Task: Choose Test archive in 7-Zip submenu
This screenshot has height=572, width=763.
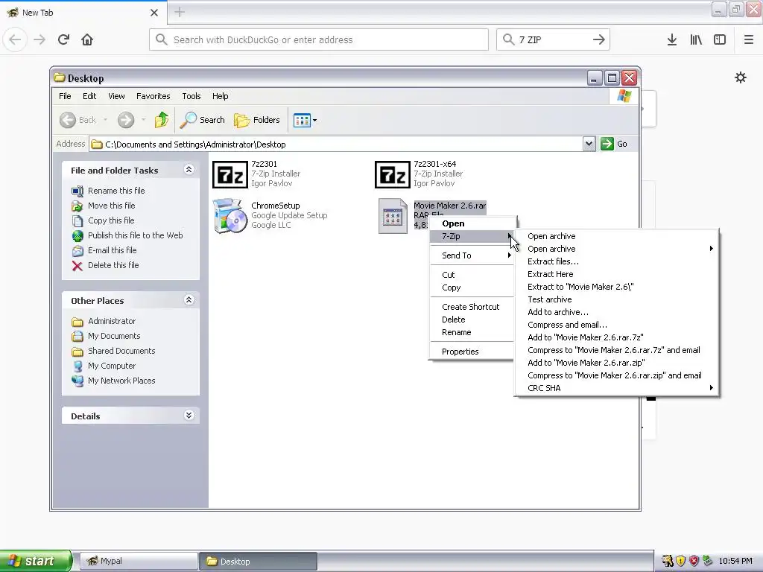Action: [x=616, y=299]
